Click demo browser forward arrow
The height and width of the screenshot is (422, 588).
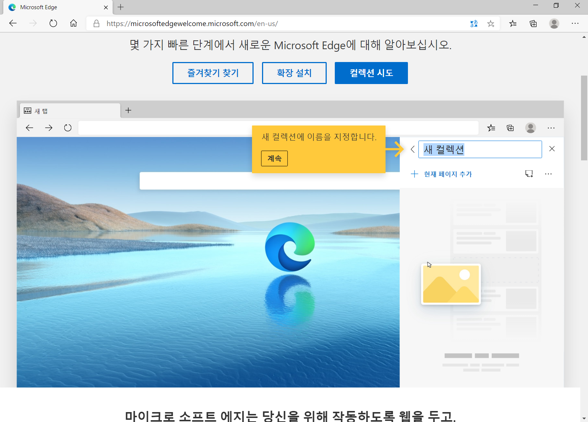point(49,128)
